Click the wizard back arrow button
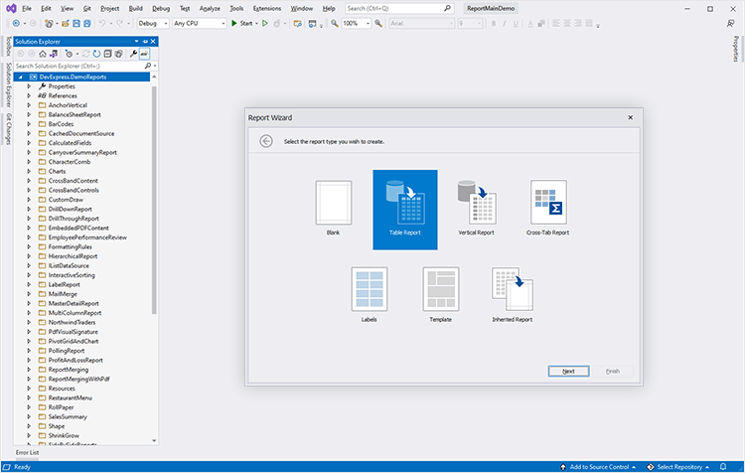 [266, 141]
